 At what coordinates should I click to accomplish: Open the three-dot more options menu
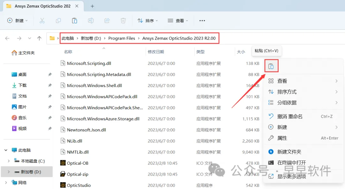[x=202, y=21]
